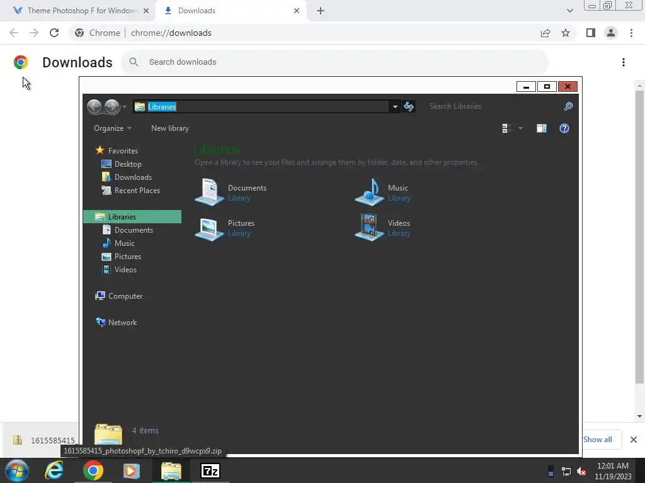
Task: Select the Documents library icon
Action: click(209, 192)
